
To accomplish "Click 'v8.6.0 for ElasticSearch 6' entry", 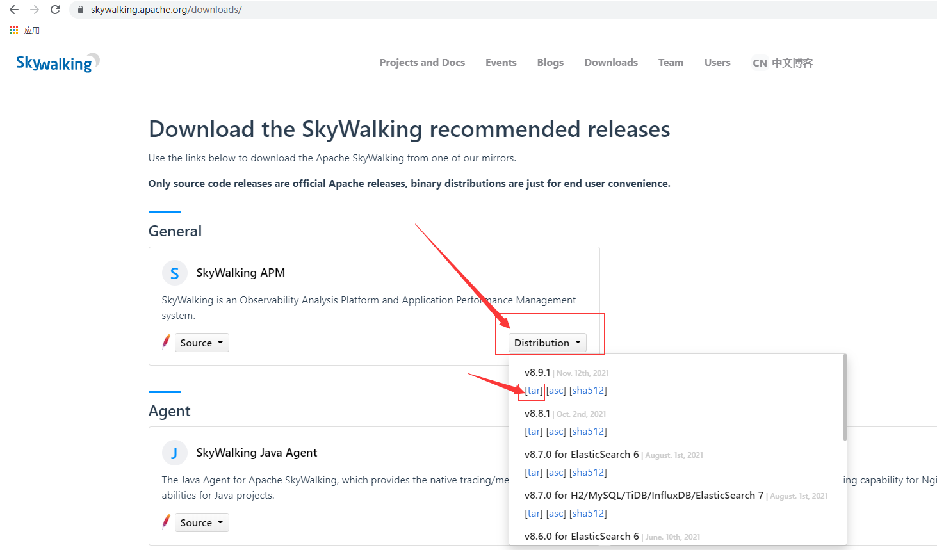I will tap(582, 537).
